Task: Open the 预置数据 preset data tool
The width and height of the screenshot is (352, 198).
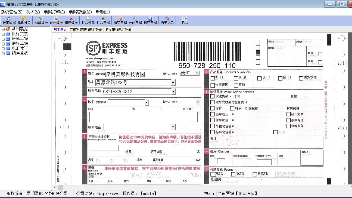Action: coord(9,21)
